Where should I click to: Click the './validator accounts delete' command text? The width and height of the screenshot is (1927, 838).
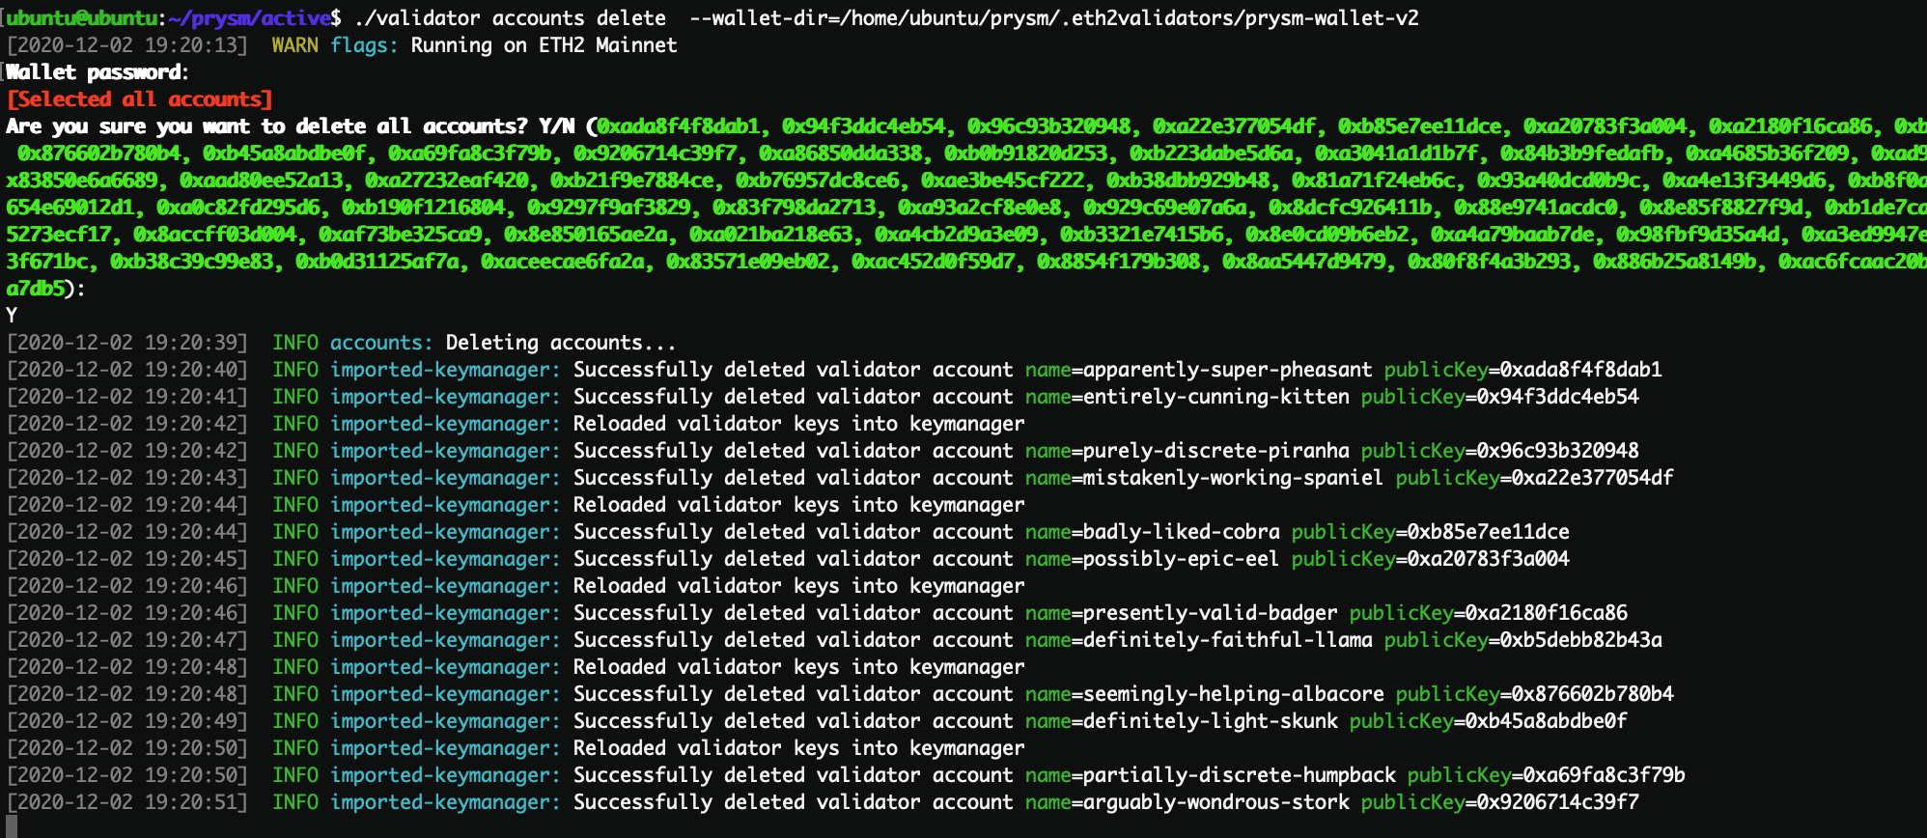pyautogui.click(x=510, y=18)
